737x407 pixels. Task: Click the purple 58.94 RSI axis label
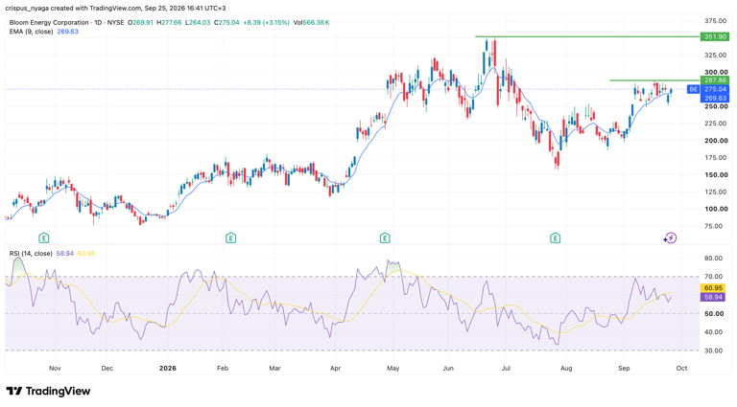(x=713, y=297)
